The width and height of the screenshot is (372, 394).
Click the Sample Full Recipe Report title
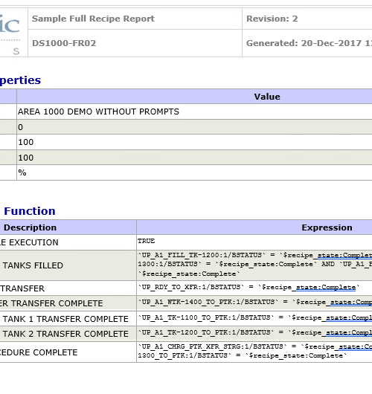[93, 19]
